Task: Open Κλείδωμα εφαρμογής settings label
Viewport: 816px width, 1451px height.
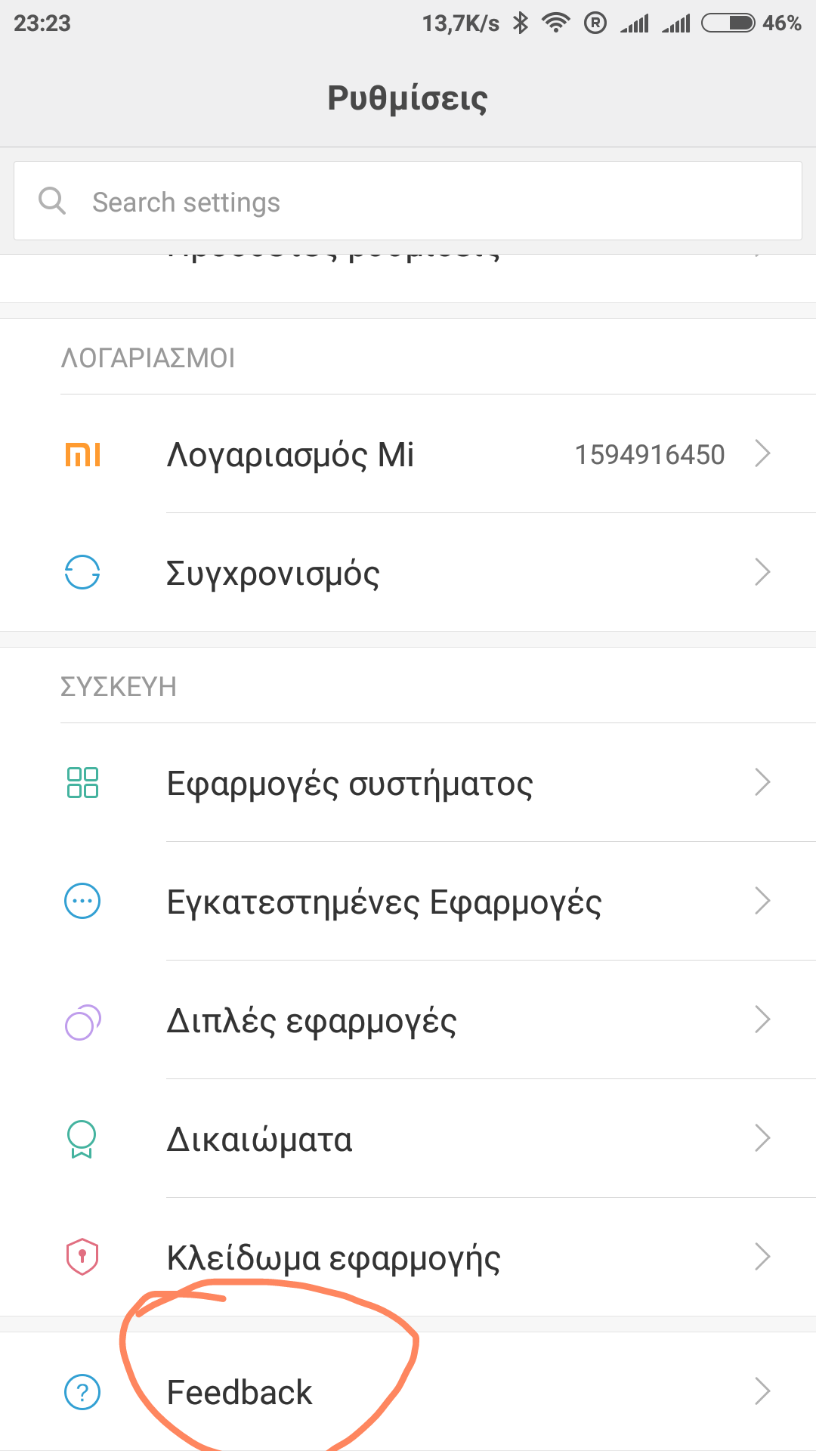Action: [x=333, y=1258]
